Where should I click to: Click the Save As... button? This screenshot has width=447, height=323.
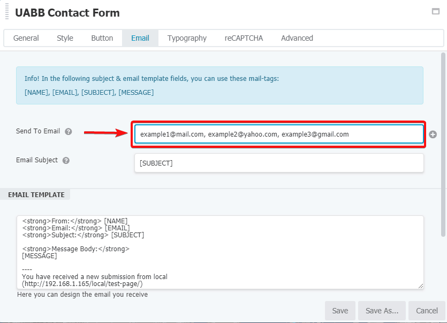[x=382, y=311]
